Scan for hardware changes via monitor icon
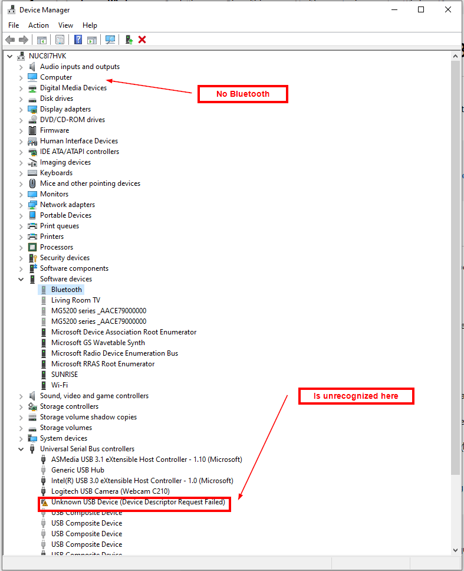Screen dimensions: 464x571 (110, 40)
